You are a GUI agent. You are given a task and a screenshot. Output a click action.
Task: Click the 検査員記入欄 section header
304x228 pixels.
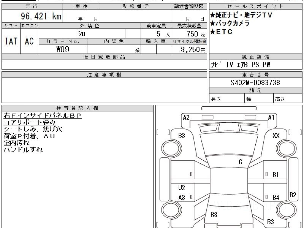(78, 108)
